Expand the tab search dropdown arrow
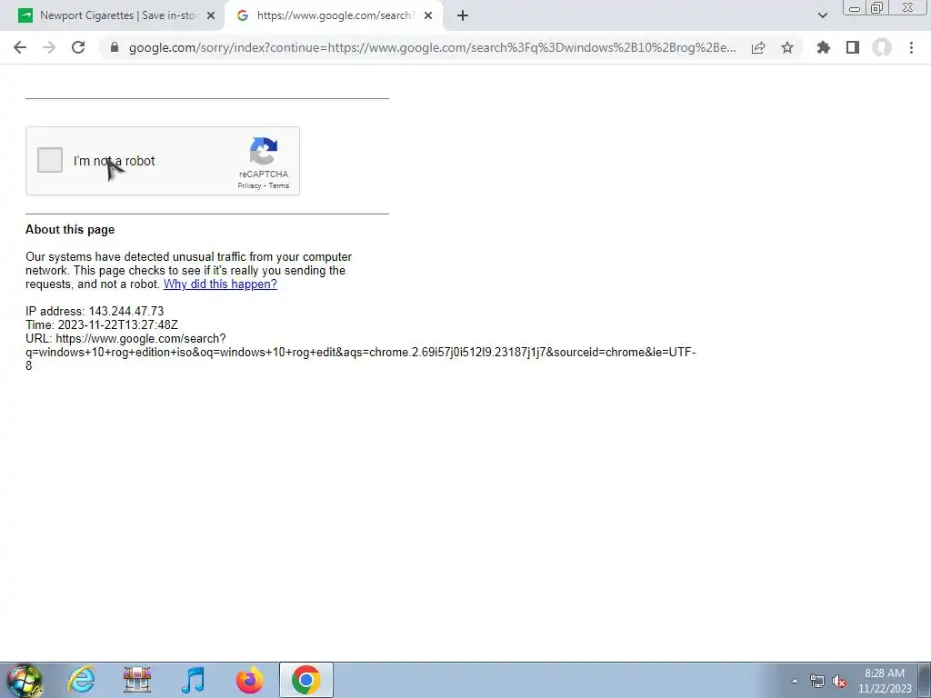Image resolution: width=931 pixels, height=698 pixels. click(x=822, y=16)
